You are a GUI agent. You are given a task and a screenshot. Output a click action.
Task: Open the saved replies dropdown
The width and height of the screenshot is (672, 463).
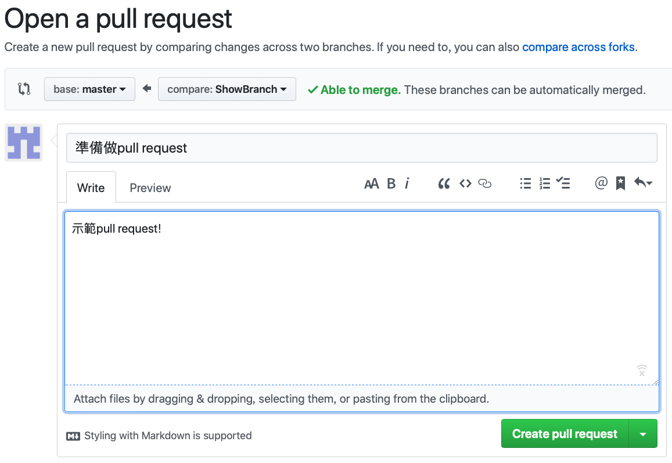(643, 184)
